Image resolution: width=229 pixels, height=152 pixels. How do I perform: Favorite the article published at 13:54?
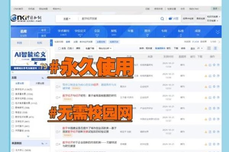214,65
